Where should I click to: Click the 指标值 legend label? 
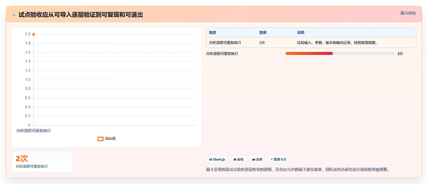click(110, 139)
